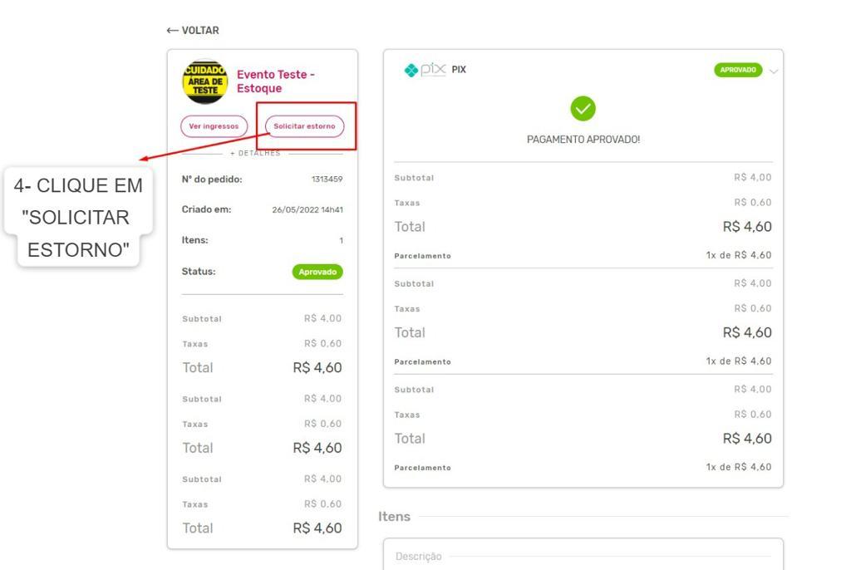
Task: Click the Solicitar estorno button
Action: click(x=304, y=126)
